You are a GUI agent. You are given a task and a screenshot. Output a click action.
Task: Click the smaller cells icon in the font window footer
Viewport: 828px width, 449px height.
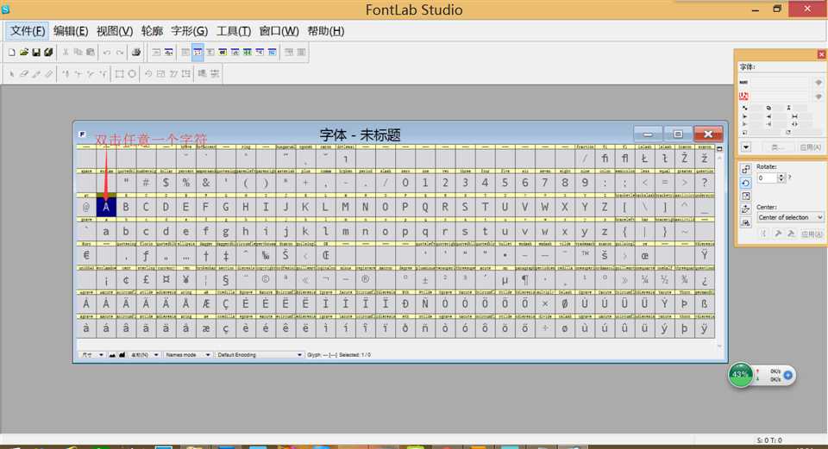[x=112, y=355]
